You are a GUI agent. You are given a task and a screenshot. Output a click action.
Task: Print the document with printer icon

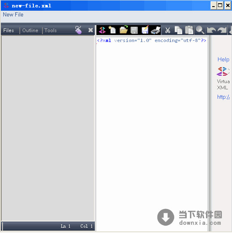click(155, 30)
